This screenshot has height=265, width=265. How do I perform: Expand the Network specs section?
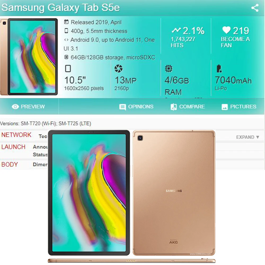click(248, 137)
